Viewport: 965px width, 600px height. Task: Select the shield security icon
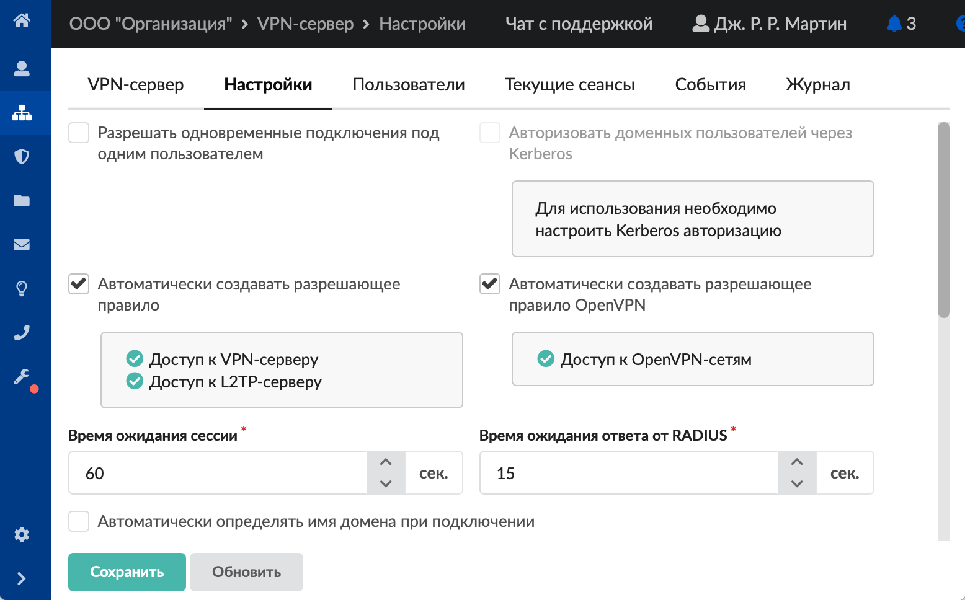coord(22,156)
